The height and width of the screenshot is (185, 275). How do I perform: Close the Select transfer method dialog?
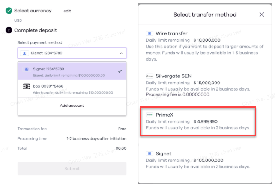pos(261,14)
